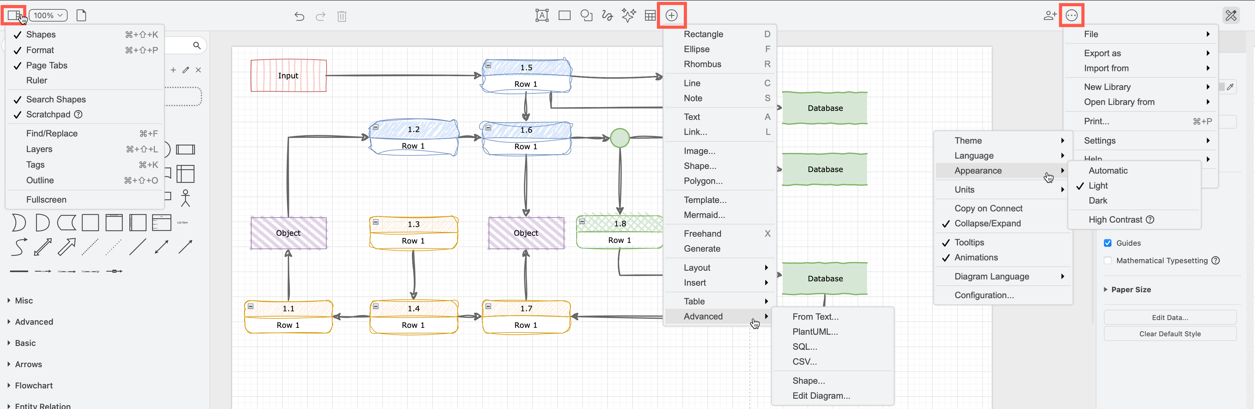Screen dimensions: 1255x409
Task: Click the new page icon
Action: (81, 15)
